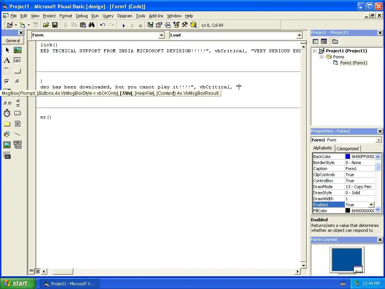
Task: Collapse the Project1 (Project1) tree node
Action: click(x=315, y=51)
